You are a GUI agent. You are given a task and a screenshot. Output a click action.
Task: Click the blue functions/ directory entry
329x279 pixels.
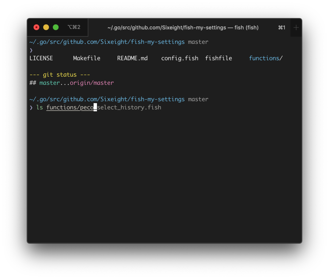(266, 58)
